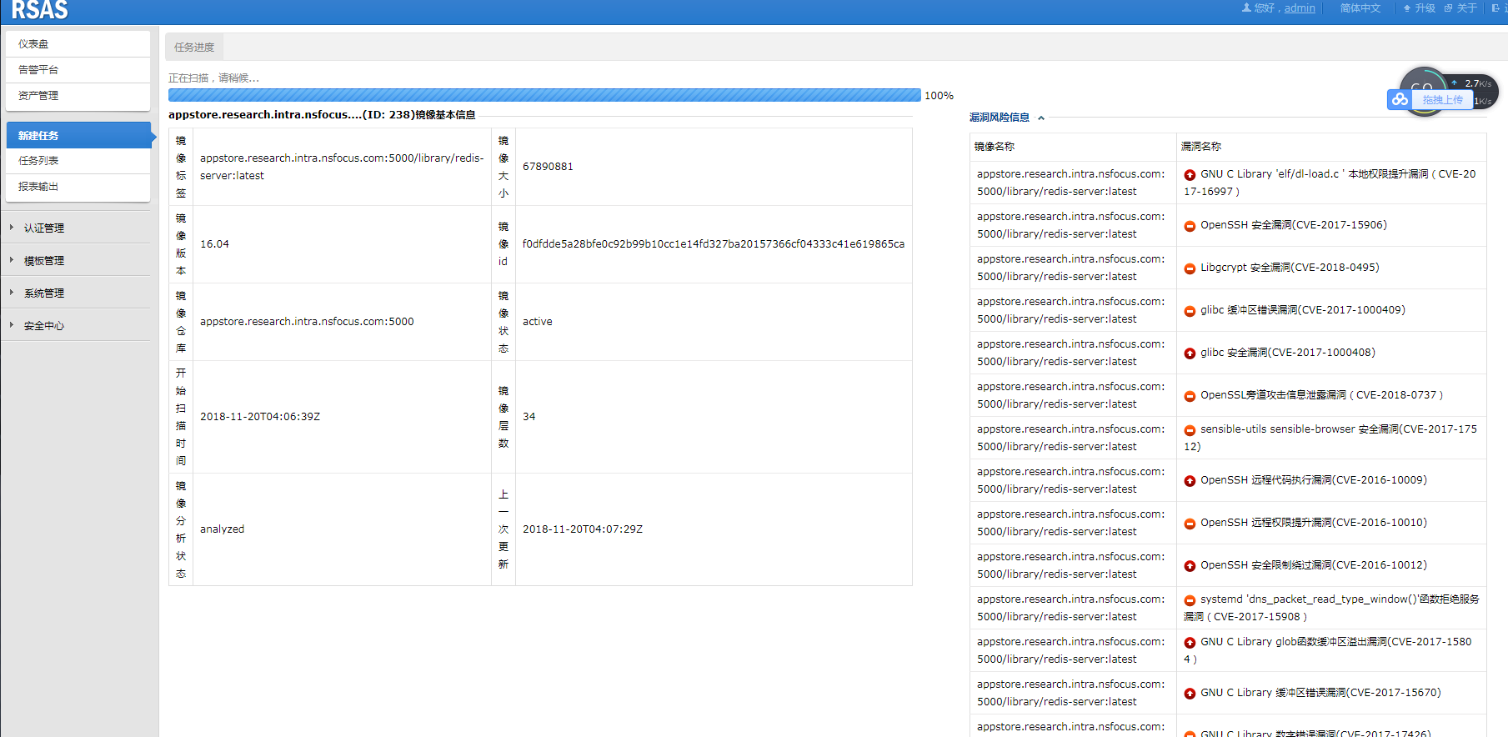Expand the 认证管理 sidebar group

[x=44, y=228]
